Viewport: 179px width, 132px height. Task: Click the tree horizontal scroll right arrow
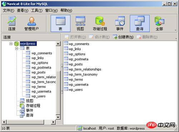click(x=53, y=122)
